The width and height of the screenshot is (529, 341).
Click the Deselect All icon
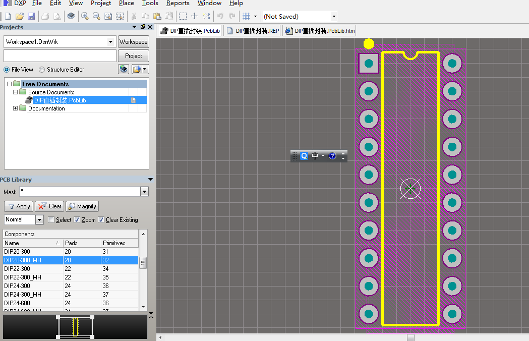[x=206, y=16]
